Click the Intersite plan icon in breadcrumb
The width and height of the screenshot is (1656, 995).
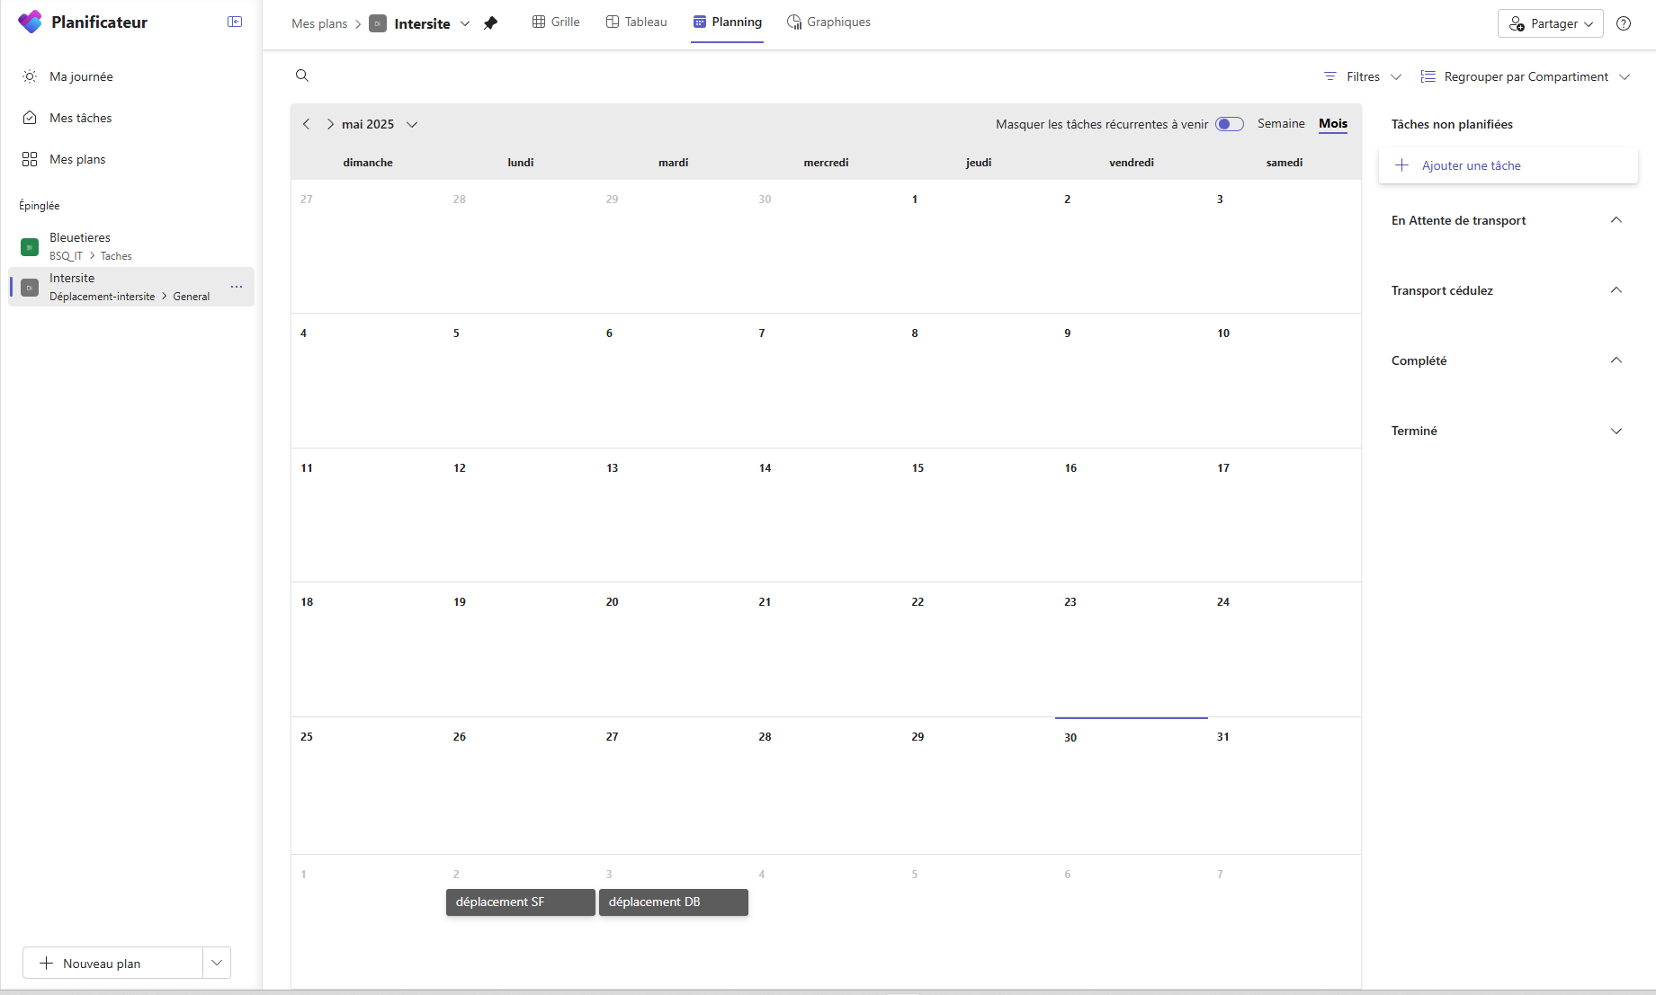click(378, 23)
